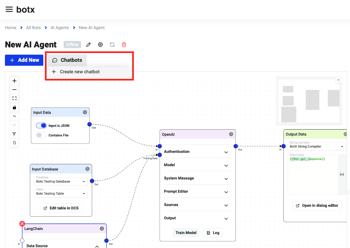The height and width of the screenshot is (248, 350).
Task: Open agent settings gear beside title
Action: (x=100, y=45)
